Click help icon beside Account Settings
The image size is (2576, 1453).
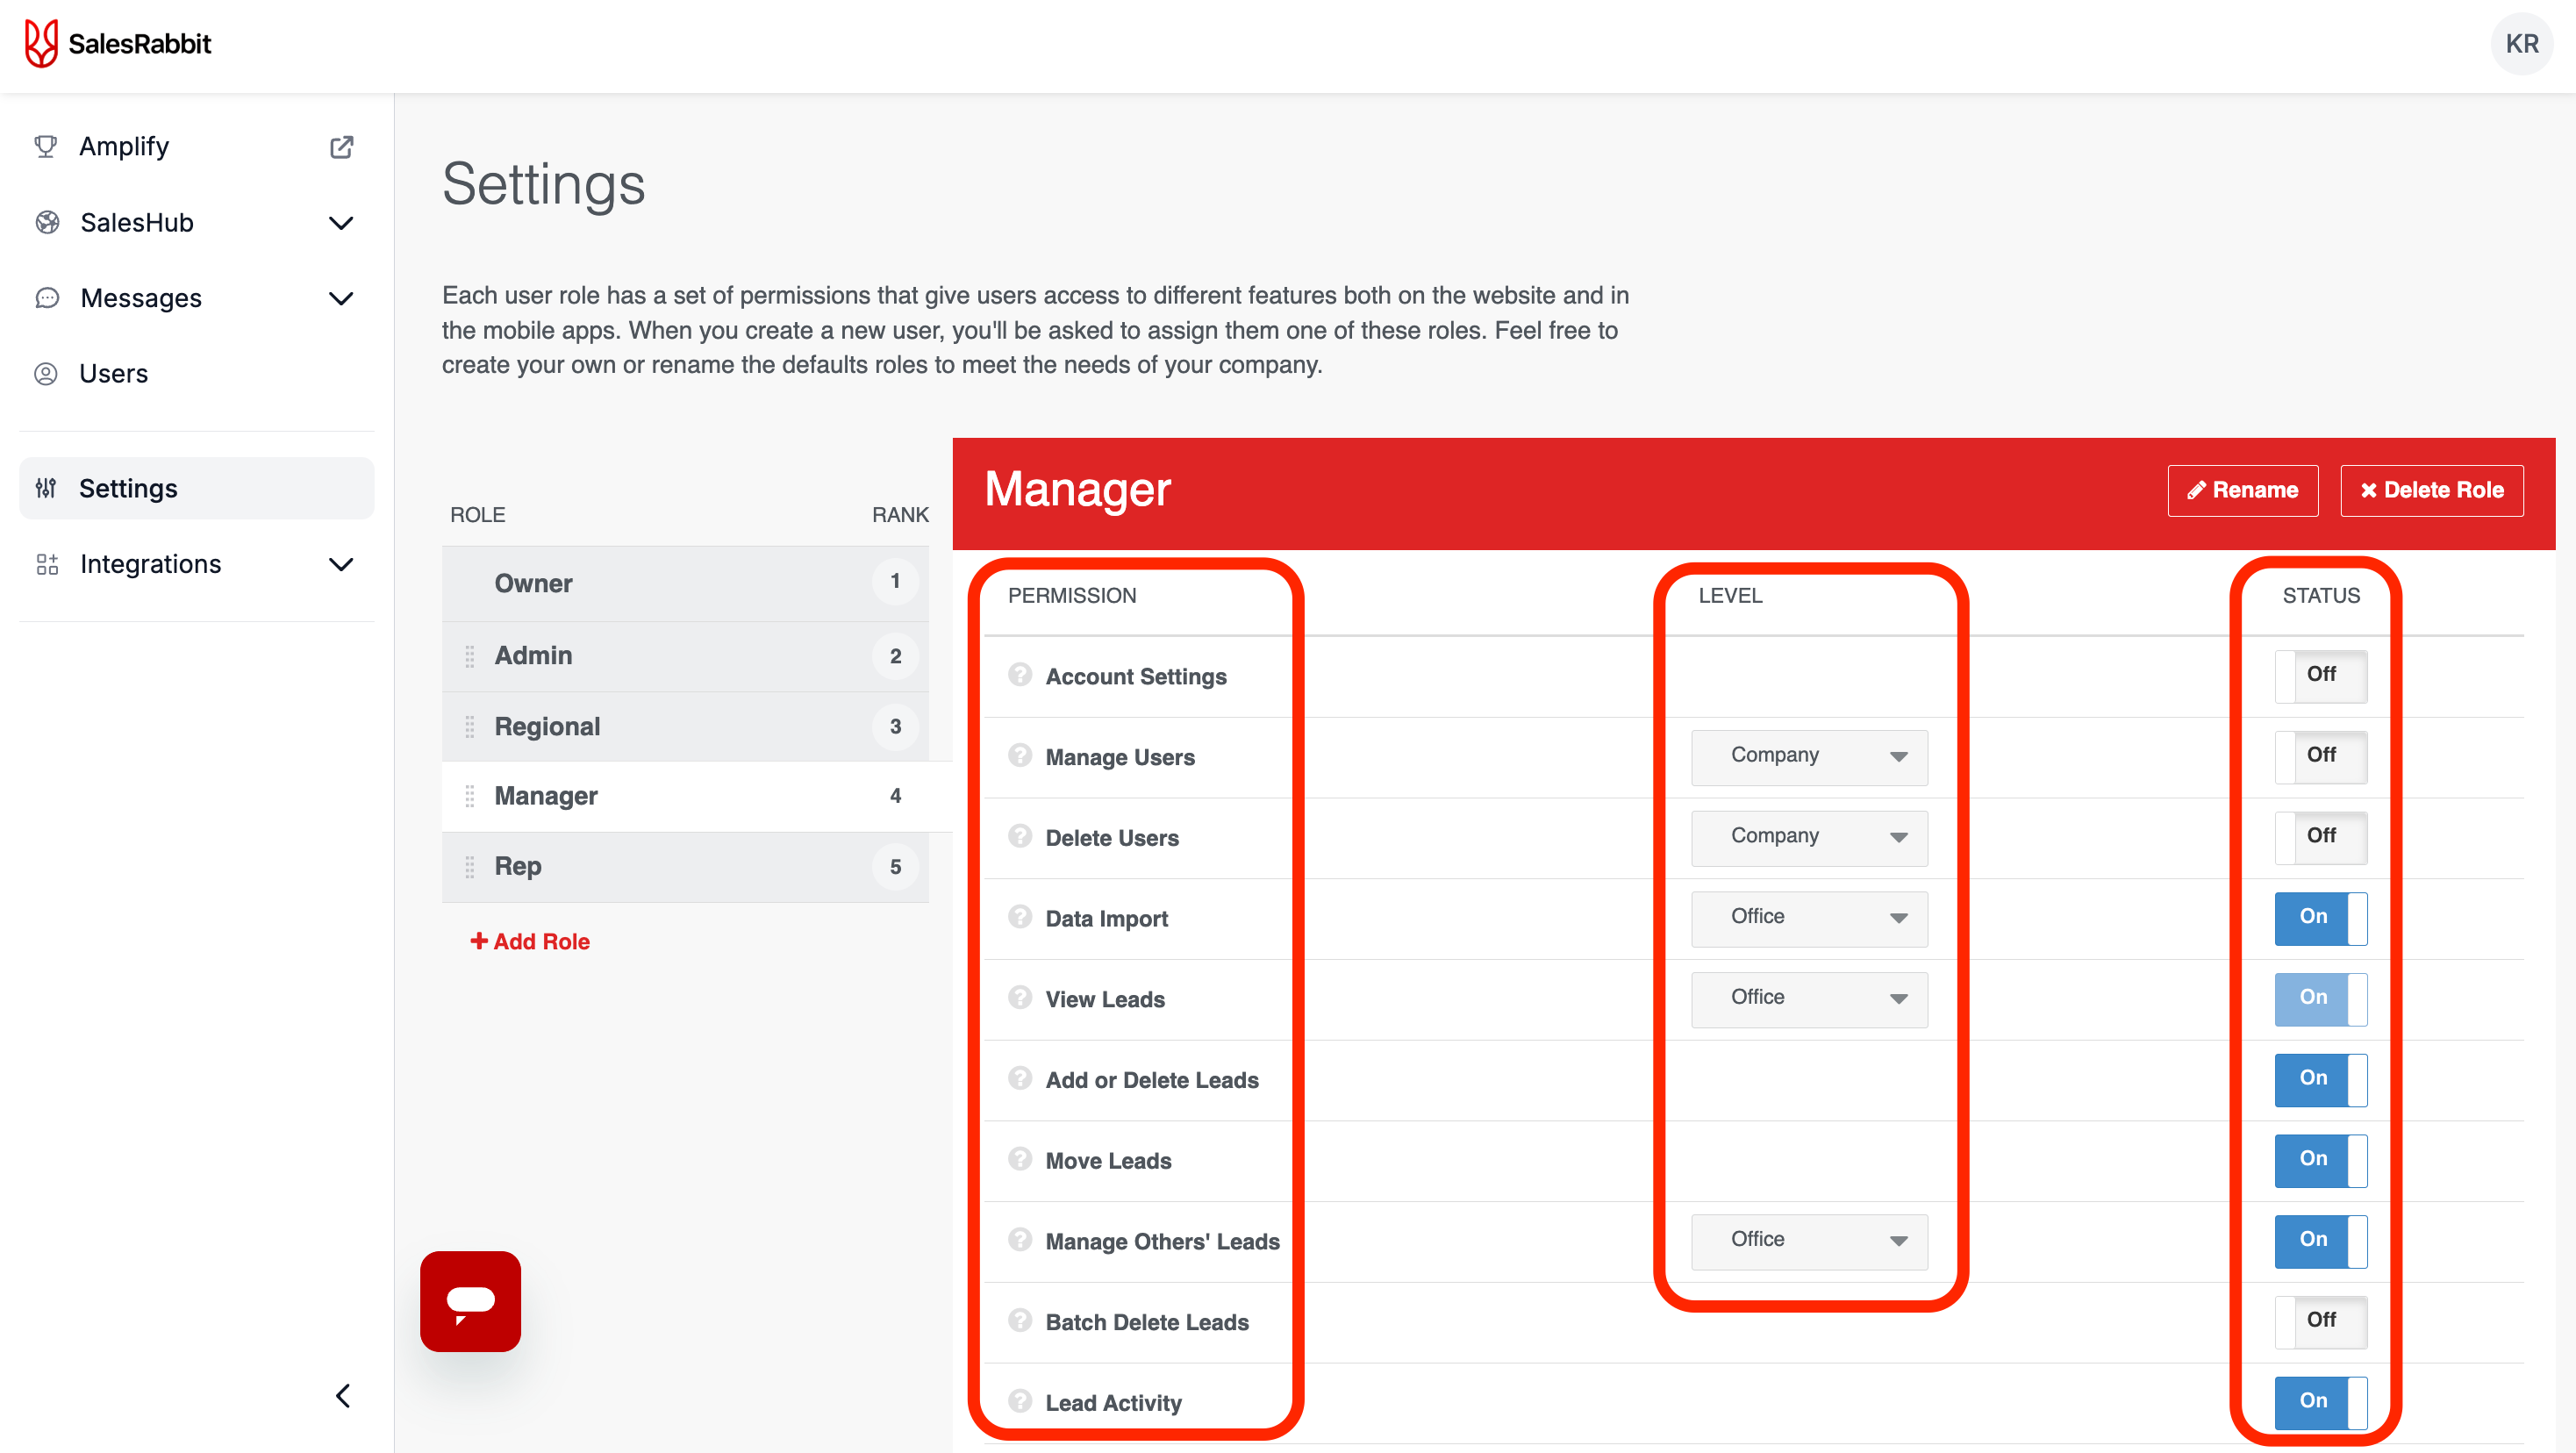pos(1019,675)
